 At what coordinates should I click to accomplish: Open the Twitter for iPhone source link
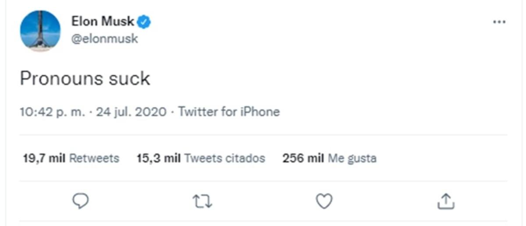pyautogui.click(x=229, y=112)
